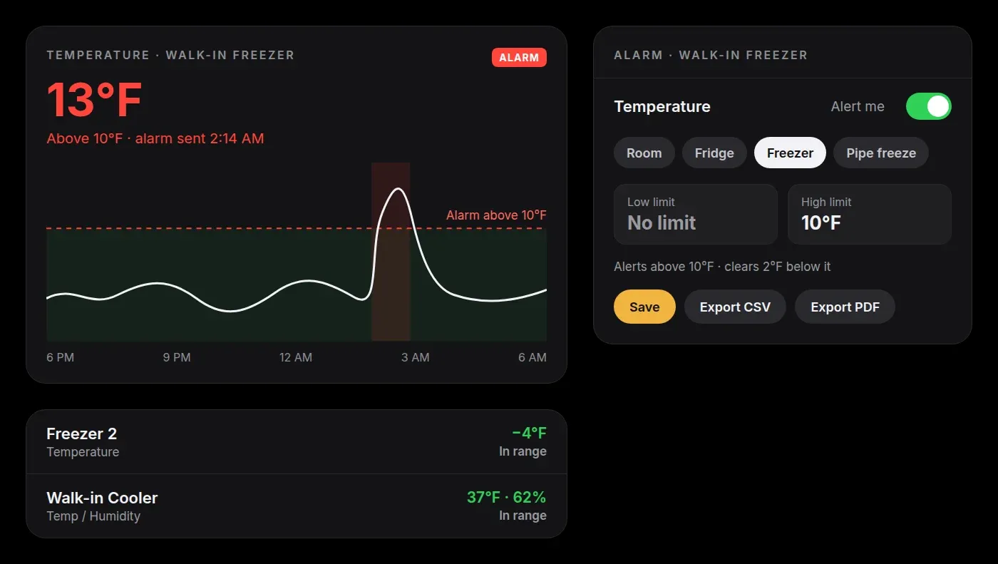This screenshot has height=564, width=998.
Task: Click the 13°F current temperature reading
Action: [94, 100]
